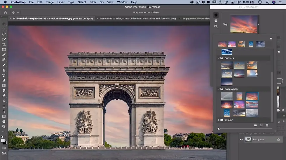286x160 pixels.
Task: Select the Crop tool
Action: pyautogui.click(x=4, y=44)
